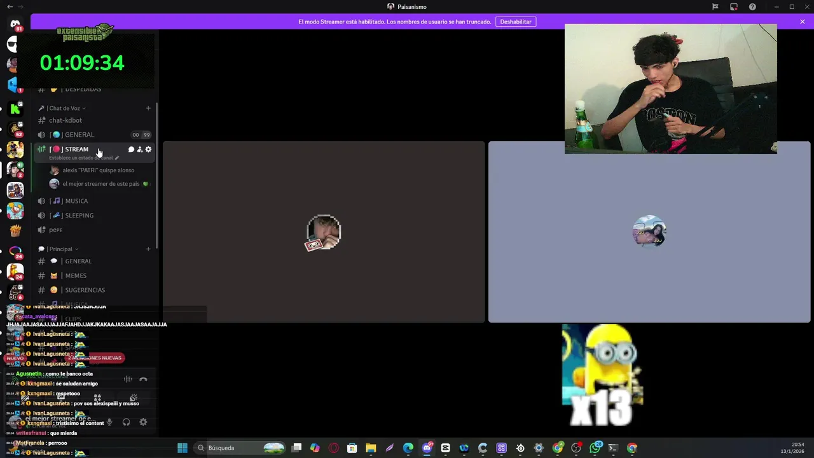Viewport: 814px width, 458px height.
Task: Open the CapCut taskbar icon
Action: [445, 448]
